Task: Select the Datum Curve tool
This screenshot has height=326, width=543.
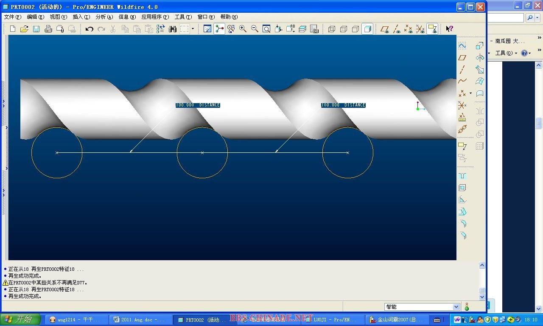Action: point(462,81)
